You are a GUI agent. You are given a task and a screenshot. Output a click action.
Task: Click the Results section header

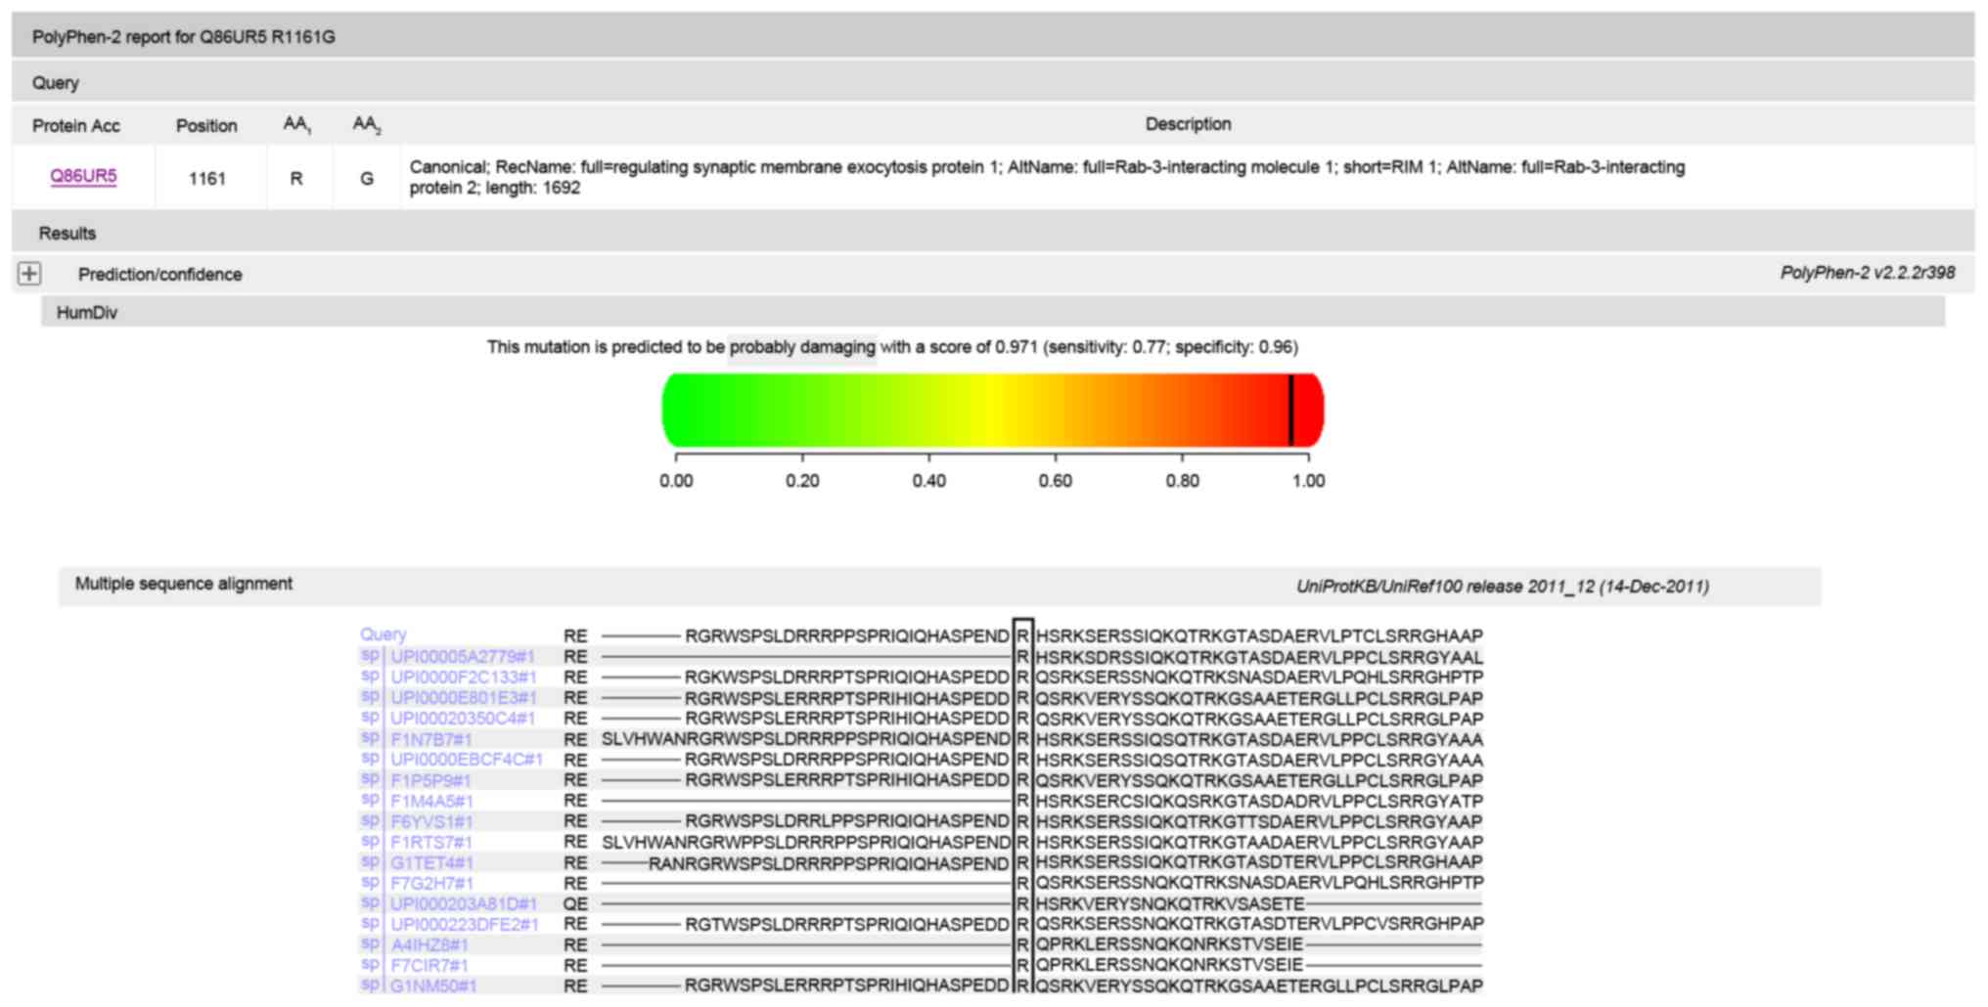coord(67,234)
